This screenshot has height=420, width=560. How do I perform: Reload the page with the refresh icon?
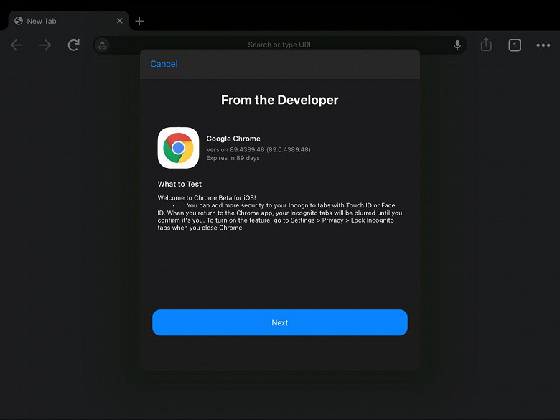click(x=73, y=45)
